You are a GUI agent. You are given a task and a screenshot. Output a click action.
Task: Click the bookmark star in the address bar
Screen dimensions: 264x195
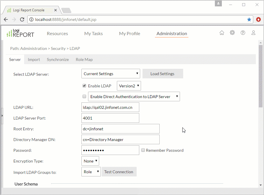249,19
